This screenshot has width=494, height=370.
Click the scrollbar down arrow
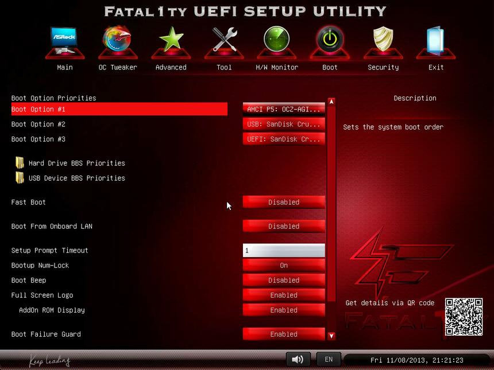coord(331,336)
